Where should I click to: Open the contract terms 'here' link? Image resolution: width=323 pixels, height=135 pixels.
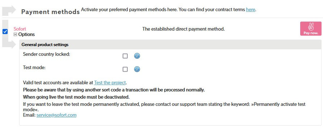pos(251,9)
